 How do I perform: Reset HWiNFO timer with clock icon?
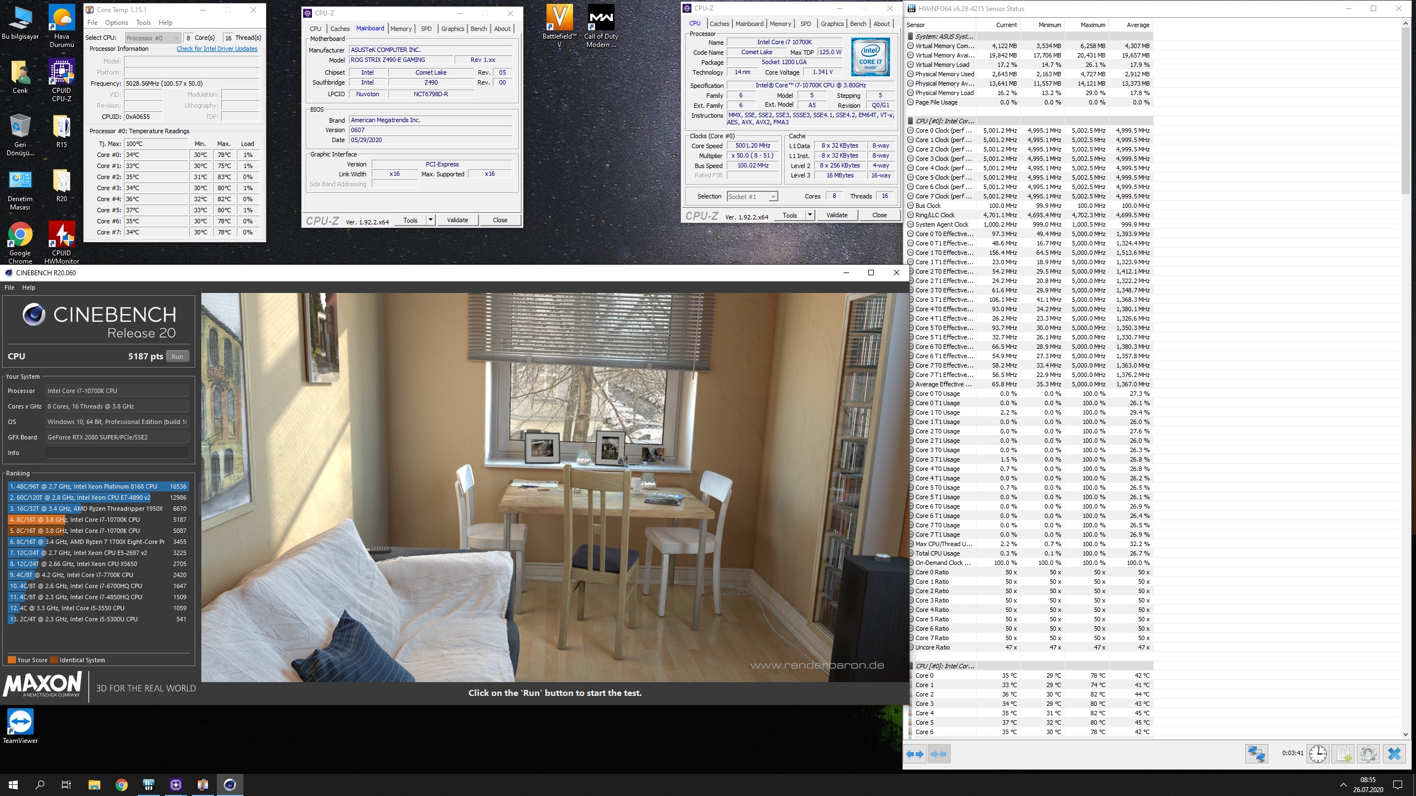click(x=1318, y=754)
